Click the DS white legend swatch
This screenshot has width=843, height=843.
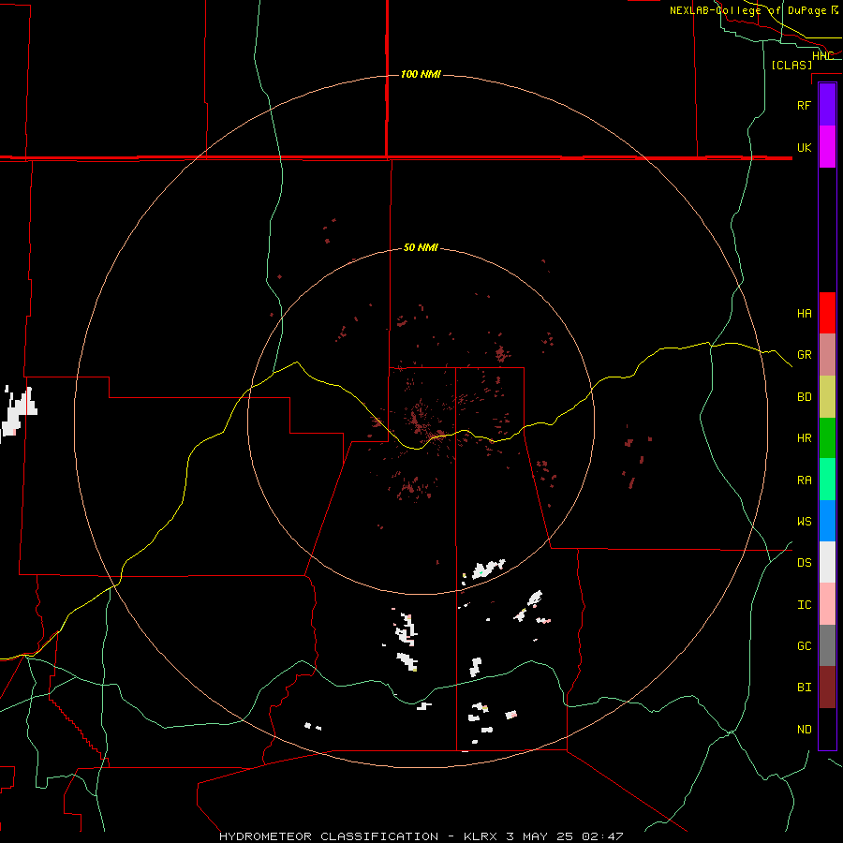click(x=827, y=562)
